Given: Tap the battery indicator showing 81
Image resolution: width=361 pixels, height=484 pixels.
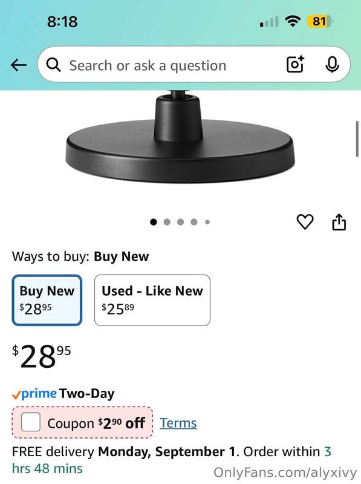Looking at the screenshot, I should coord(320,21).
